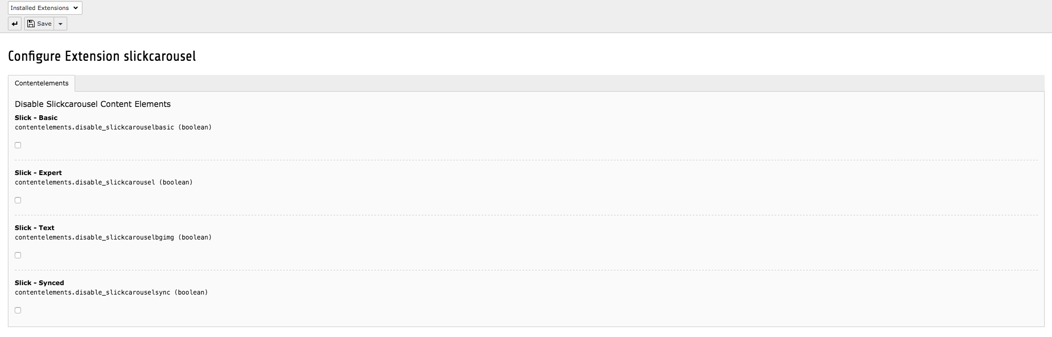The image size is (1052, 337).
Task: Open the Save options dropdown arrow
Action: tap(60, 24)
